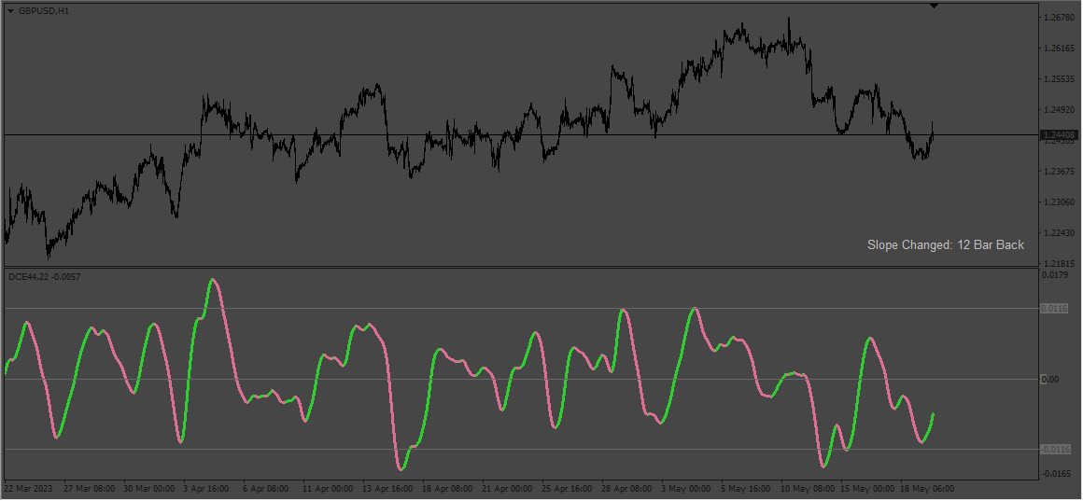Click the '27 Mar 08:00' time label

coord(89,489)
